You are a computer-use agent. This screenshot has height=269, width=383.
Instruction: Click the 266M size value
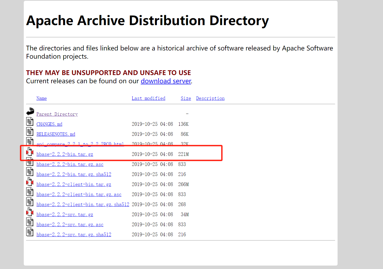[183, 184]
